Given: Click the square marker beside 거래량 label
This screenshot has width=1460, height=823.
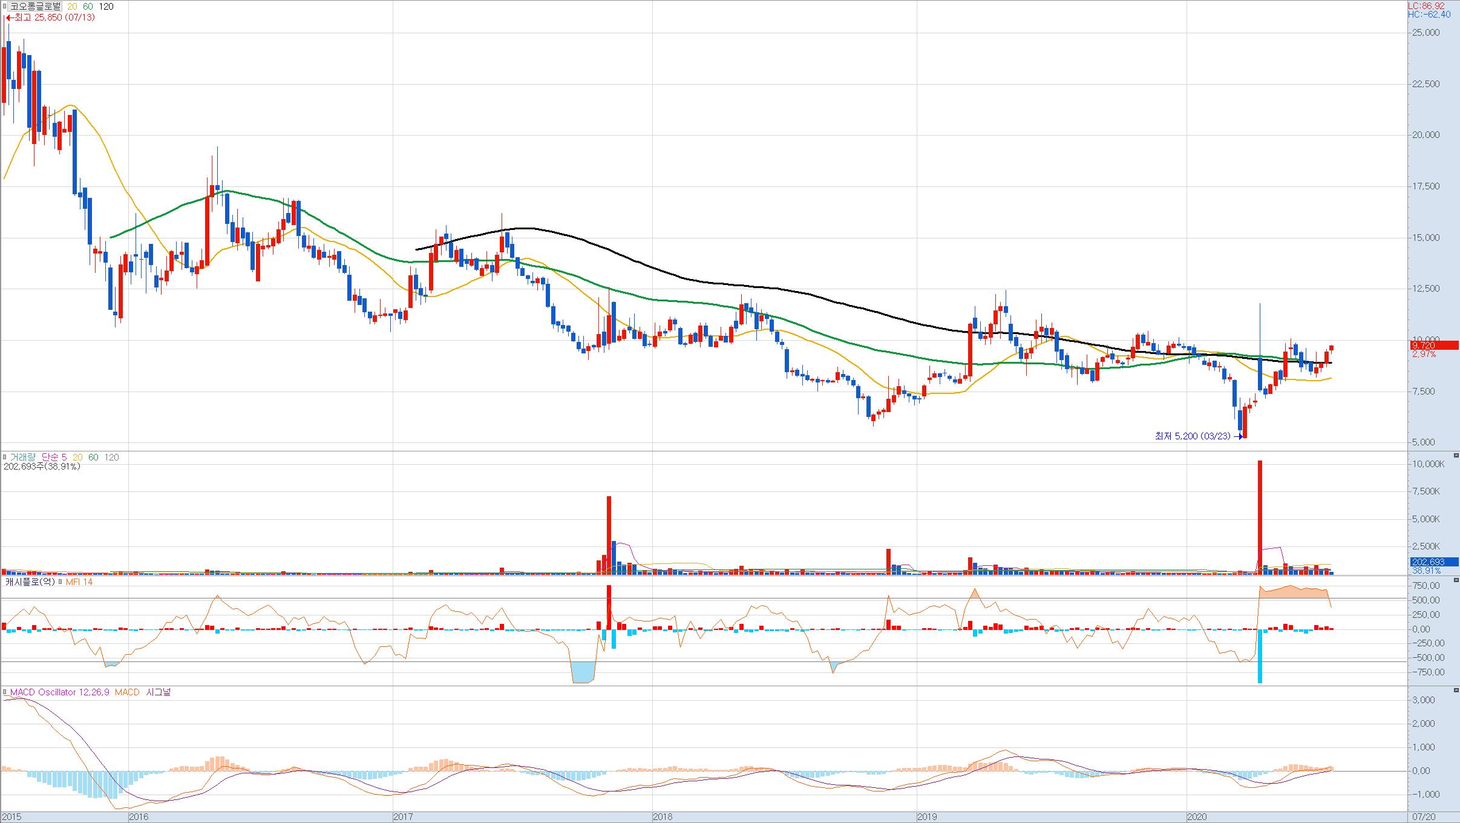Looking at the screenshot, I should pos(5,457).
